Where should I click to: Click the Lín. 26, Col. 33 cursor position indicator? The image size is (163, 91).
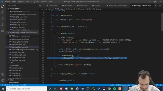[x=120, y=85]
